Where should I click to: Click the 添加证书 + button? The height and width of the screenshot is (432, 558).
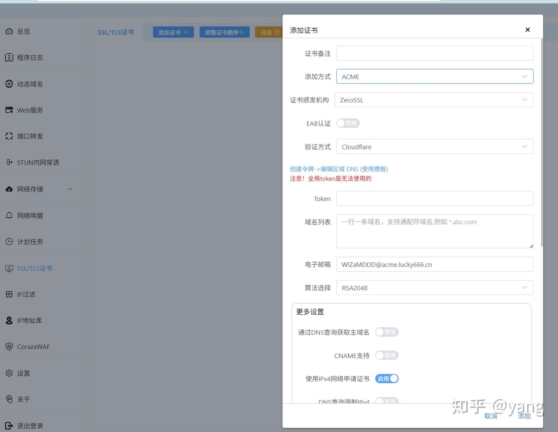[x=173, y=32]
